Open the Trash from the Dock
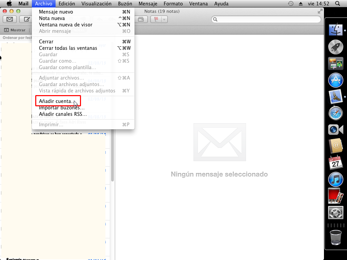Image resolution: width=347 pixels, height=260 pixels. coord(335,237)
